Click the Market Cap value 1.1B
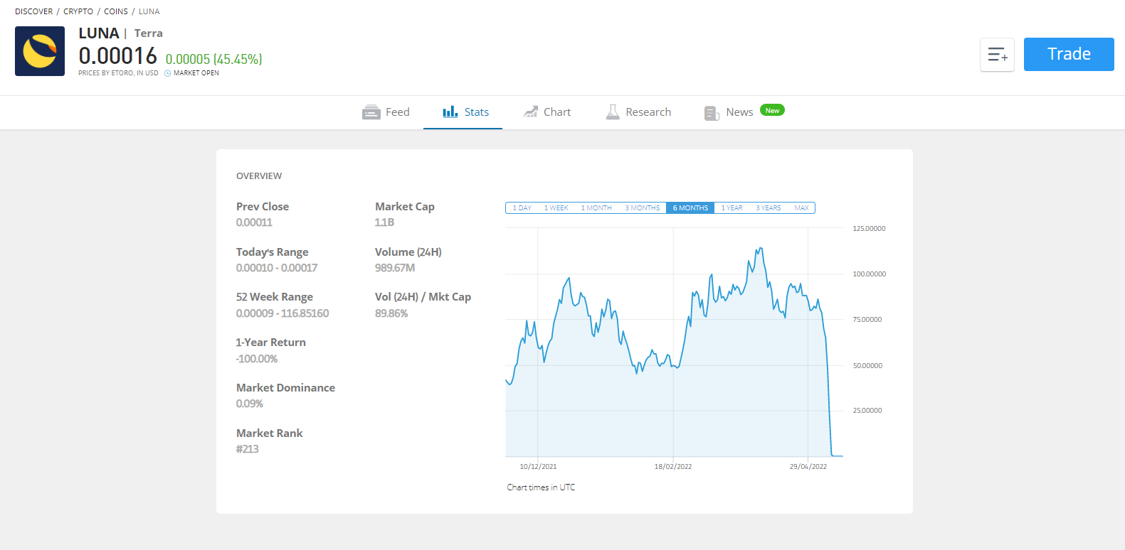Image resolution: width=1125 pixels, height=550 pixels. [384, 222]
